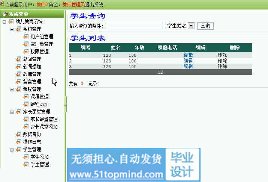Collapse the 幼儿教育系统 root node
The image size is (268, 182).
[x=4, y=22]
